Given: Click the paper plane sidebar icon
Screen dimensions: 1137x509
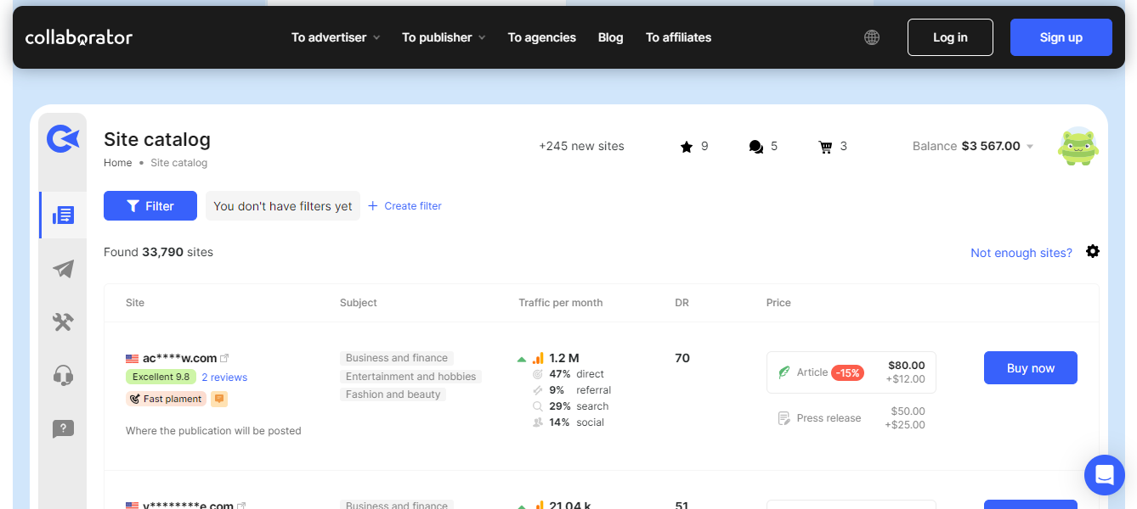Looking at the screenshot, I should click(63, 269).
